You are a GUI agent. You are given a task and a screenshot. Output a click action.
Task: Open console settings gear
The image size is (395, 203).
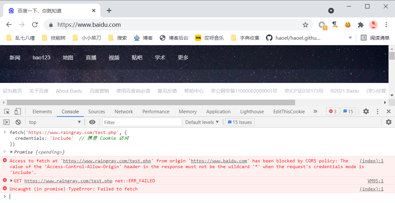[x=389, y=122]
